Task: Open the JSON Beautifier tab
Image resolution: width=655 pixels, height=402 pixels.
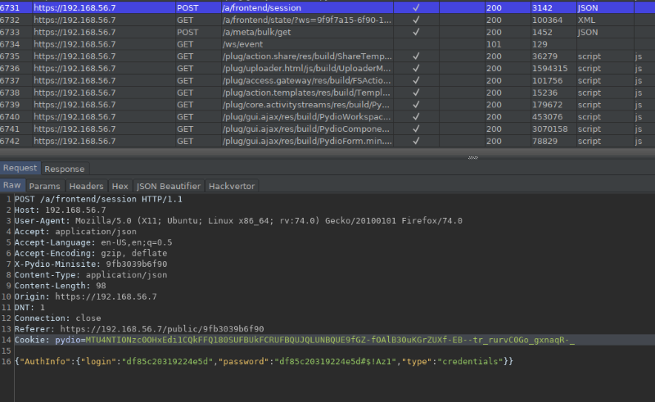Action: click(169, 186)
